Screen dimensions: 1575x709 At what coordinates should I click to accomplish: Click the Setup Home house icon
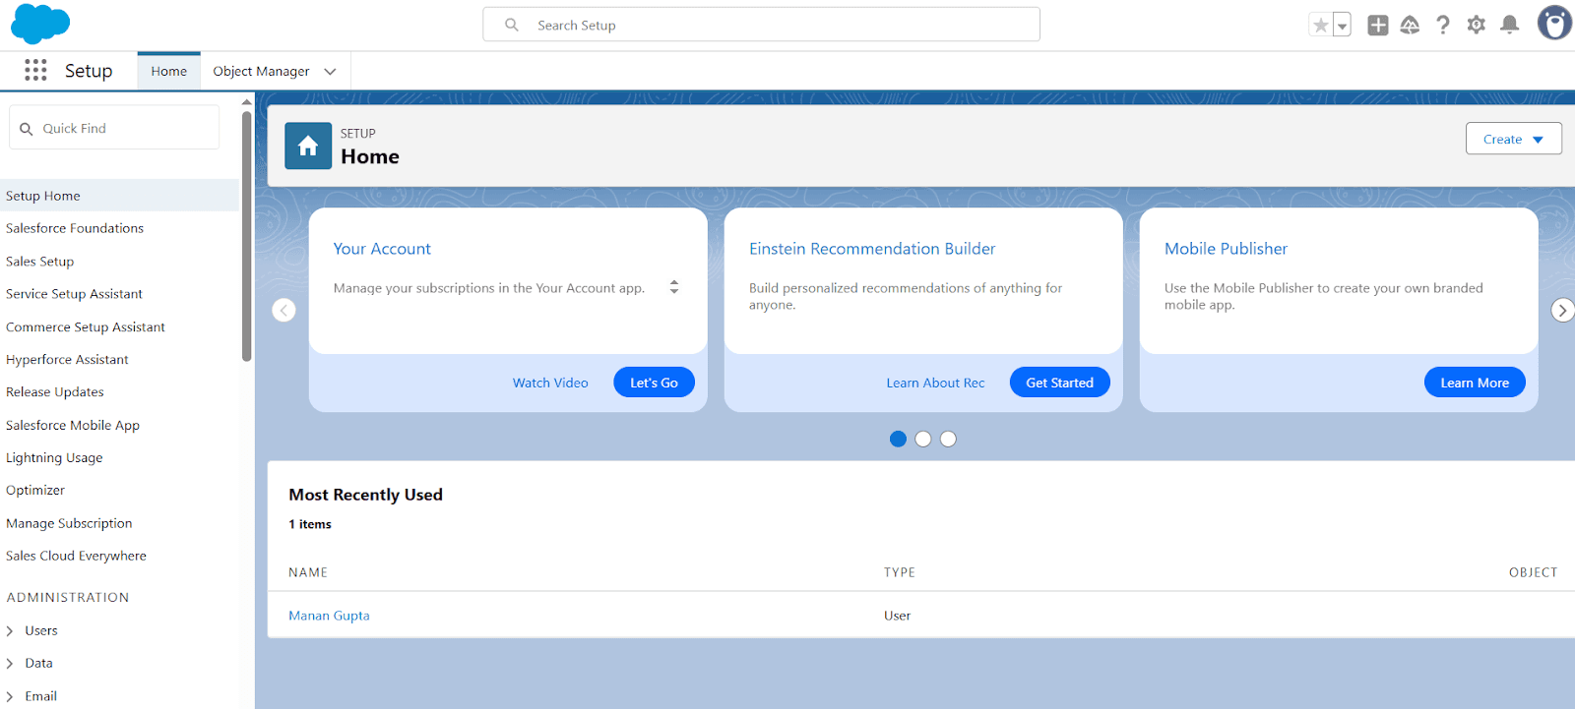[x=308, y=146]
